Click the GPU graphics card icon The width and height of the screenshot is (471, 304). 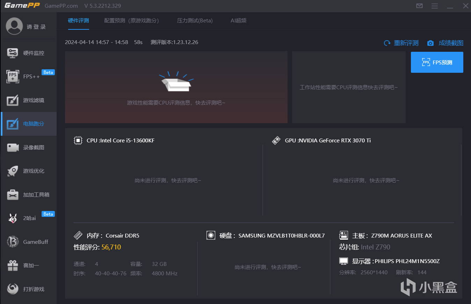pos(276,141)
